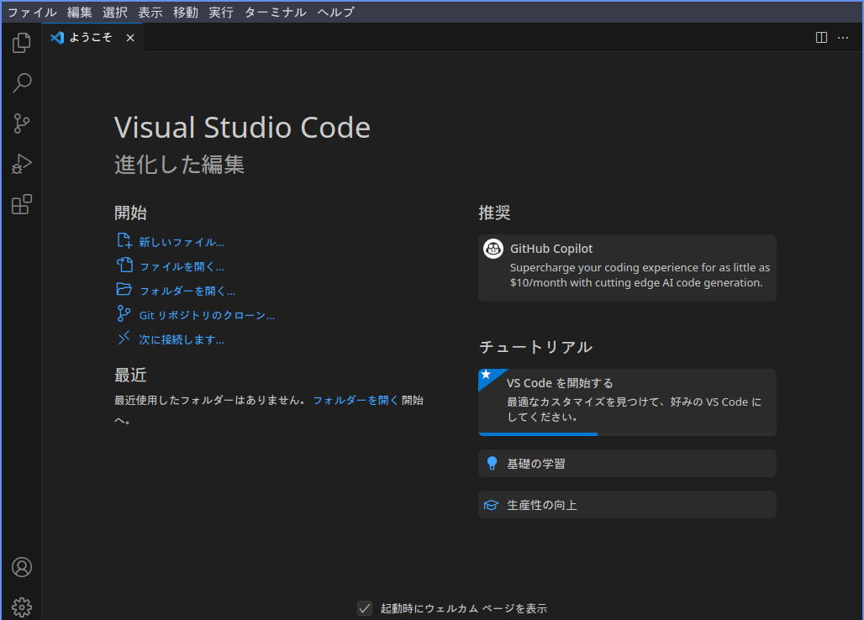The width and height of the screenshot is (864, 620).
Task: Open the 選択 menu
Action: (114, 12)
